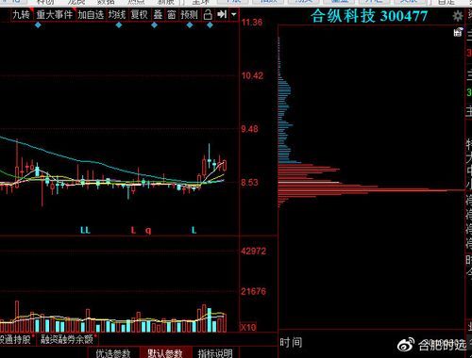This screenshot has width=472, height=358.
Task: Click the lock icon in chart toolbar
Action: pyautogui.click(x=208, y=14)
